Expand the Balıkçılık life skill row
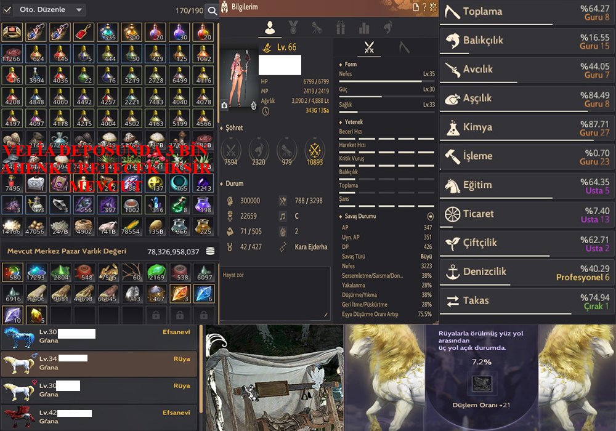Screen dimensions: 616x431 [x=527, y=41]
